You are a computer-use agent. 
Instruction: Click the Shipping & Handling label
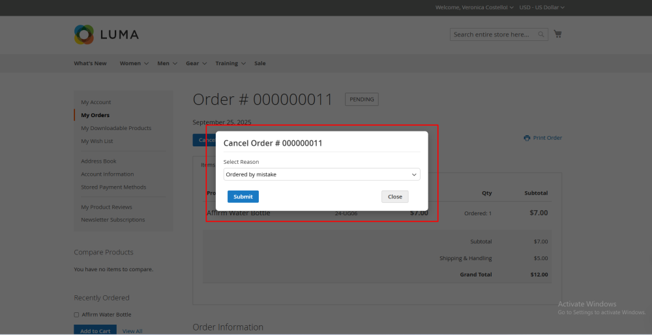click(466, 258)
